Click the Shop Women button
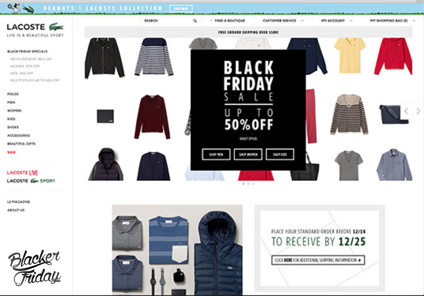Screen dimensions: 424x296 click(x=248, y=154)
